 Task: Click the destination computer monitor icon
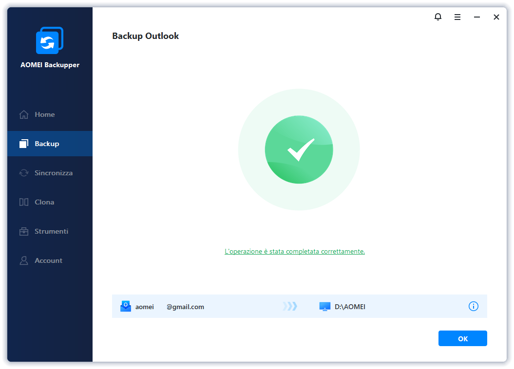[325, 307]
